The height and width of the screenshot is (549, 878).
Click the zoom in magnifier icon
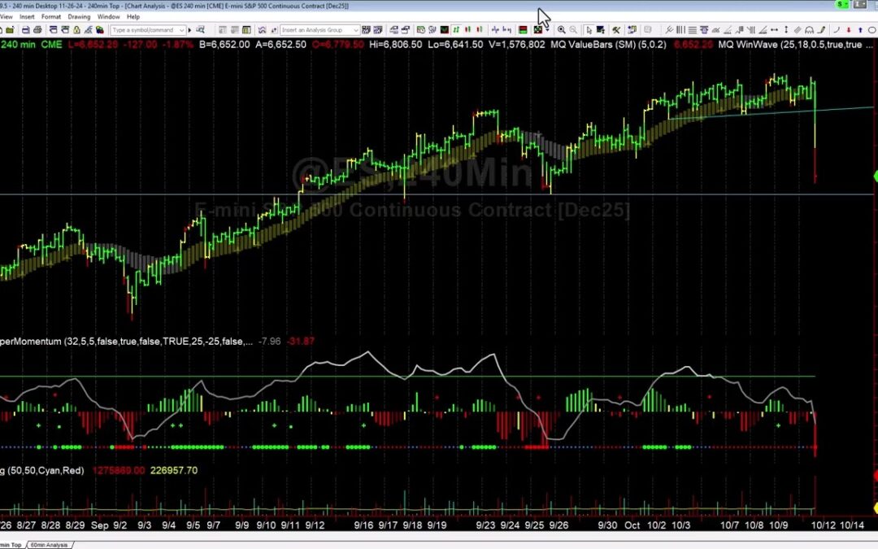point(562,30)
